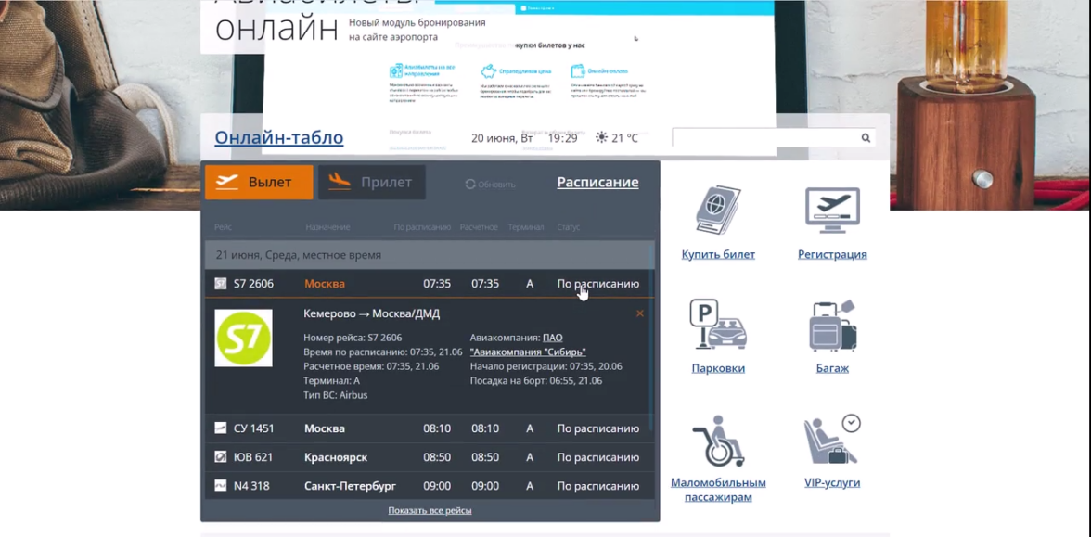Click airline icon of СУ 1451 row
The height and width of the screenshot is (537, 1091).
(x=221, y=428)
